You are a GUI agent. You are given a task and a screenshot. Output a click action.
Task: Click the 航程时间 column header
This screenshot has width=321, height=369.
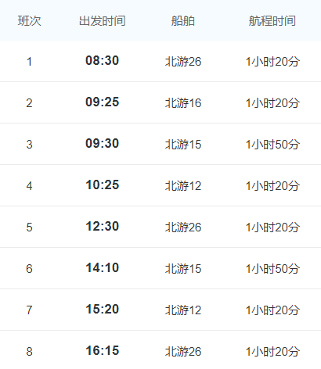(x=272, y=21)
